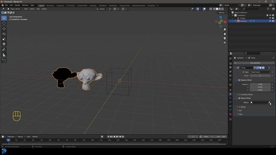Click the blue Z axis gizmo circle
The width and height of the screenshot is (276, 155).
click(221, 17)
